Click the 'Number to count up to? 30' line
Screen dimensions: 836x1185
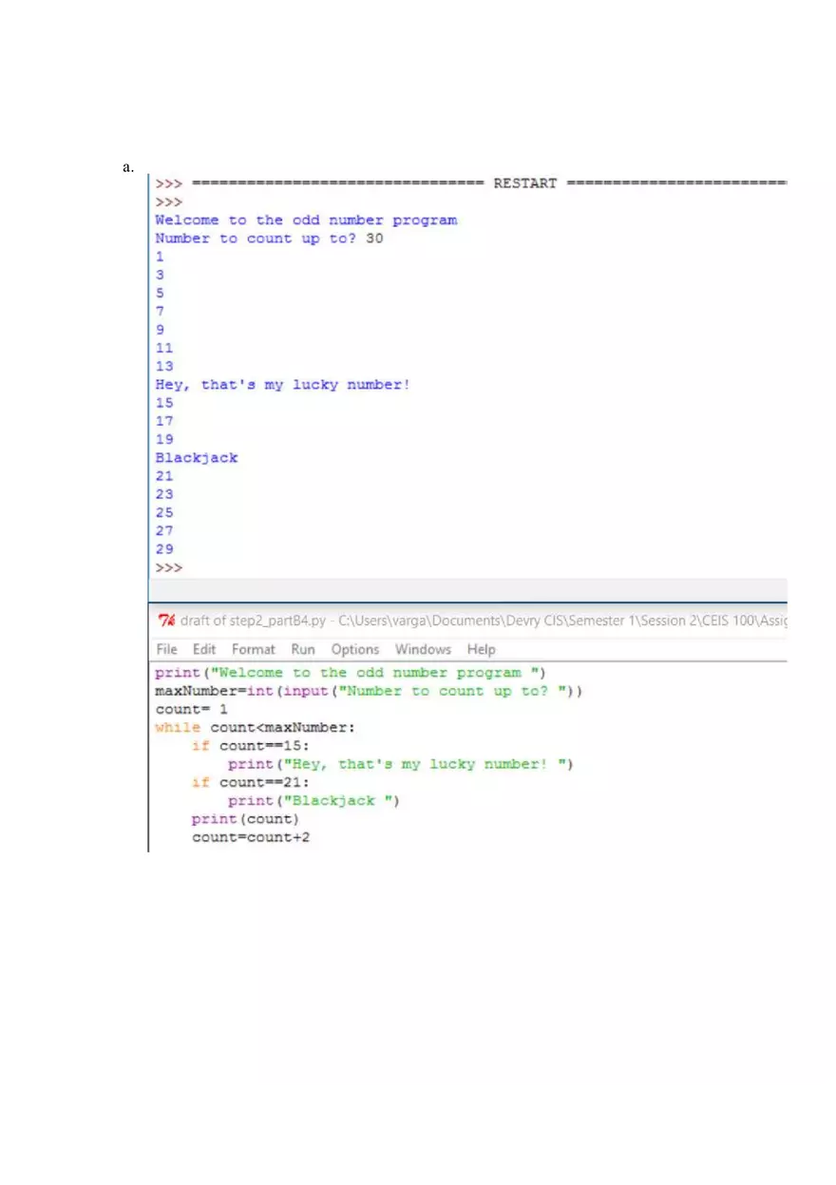pyautogui.click(x=270, y=239)
